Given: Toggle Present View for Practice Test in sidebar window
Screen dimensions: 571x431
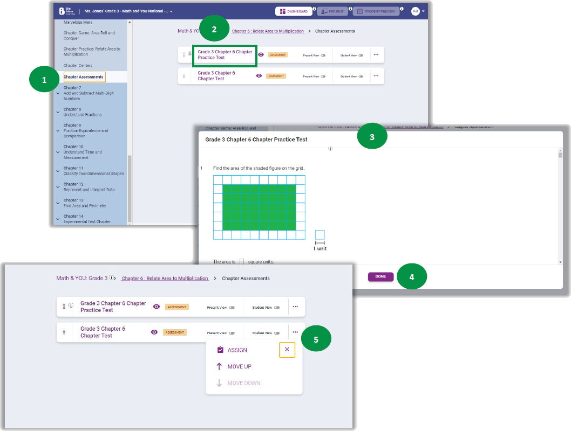Looking at the screenshot, I should click(323, 55).
